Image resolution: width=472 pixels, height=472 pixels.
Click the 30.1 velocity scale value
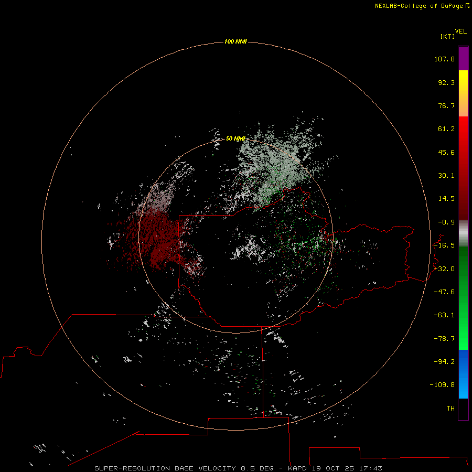446,176
